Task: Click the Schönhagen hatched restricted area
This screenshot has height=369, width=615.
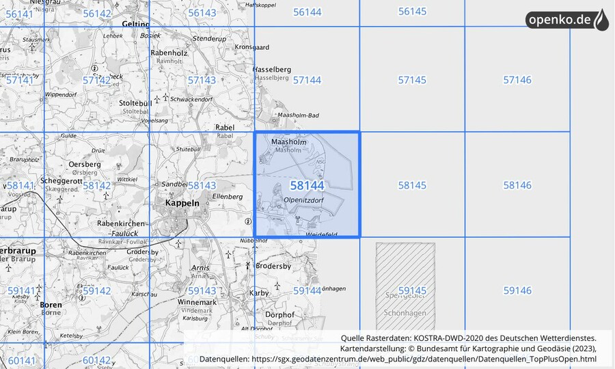Action: [x=405, y=286]
